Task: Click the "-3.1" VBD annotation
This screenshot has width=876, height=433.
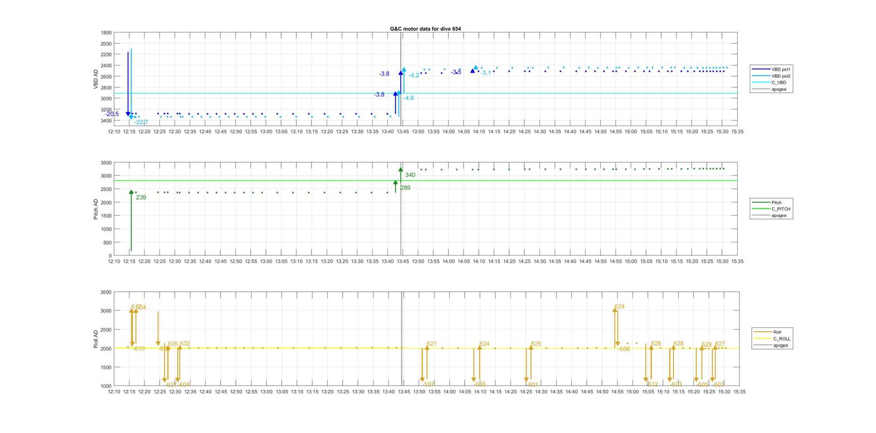Action: coord(486,73)
